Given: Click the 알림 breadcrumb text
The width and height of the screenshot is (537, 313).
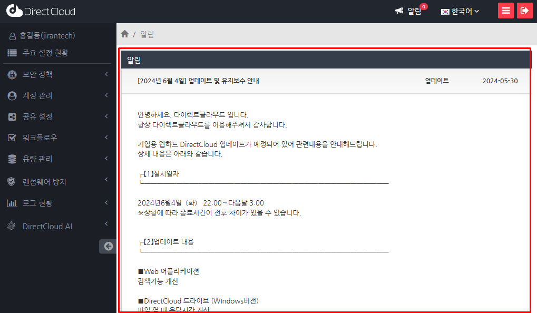Looking at the screenshot, I should 147,34.
